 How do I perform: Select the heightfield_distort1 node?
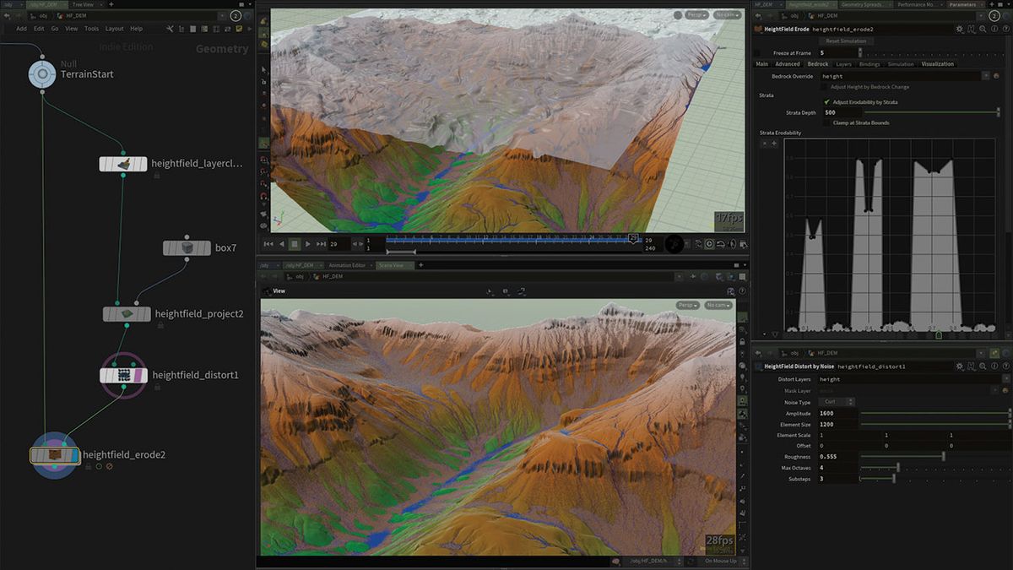coord(123,374)
